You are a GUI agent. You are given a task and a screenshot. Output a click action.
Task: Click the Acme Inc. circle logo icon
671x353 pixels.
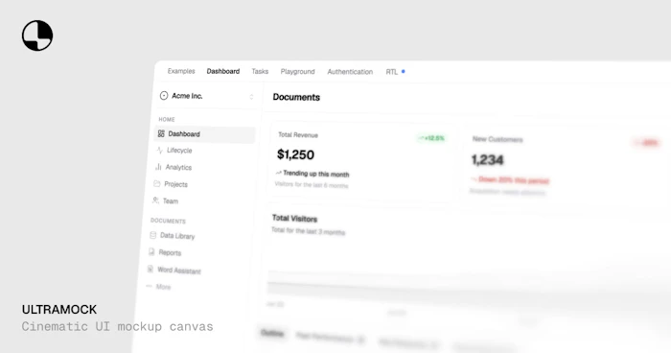click(164, 96)
